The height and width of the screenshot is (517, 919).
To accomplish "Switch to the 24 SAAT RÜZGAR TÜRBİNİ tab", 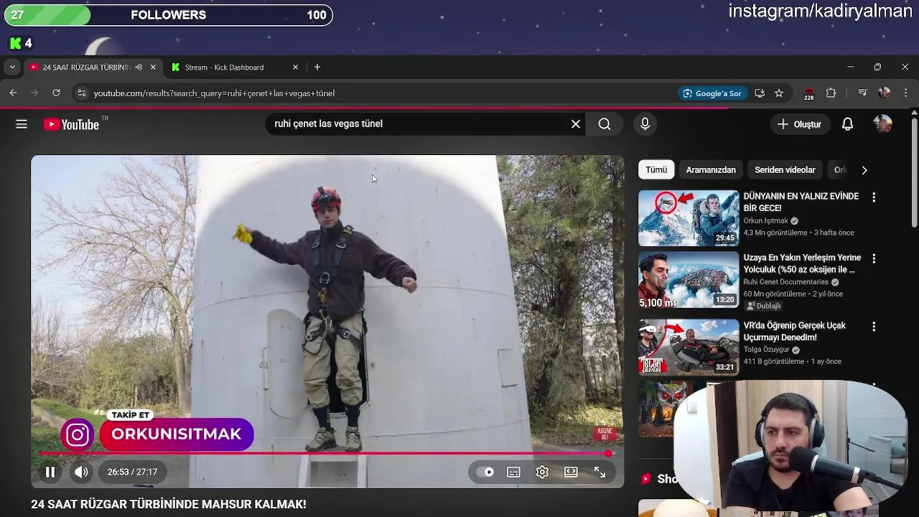I will coord(85,67).
